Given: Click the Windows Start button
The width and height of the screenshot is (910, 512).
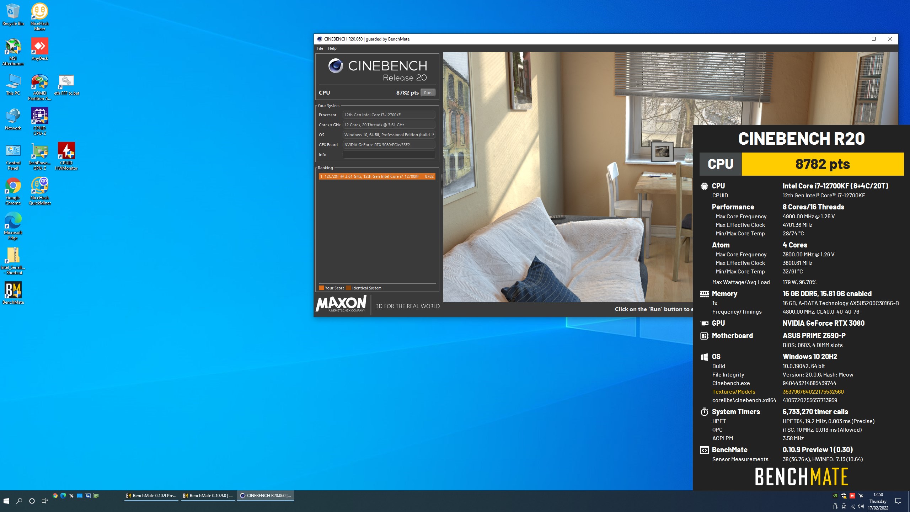Looking at the screenshot, I should pos(6,501).
